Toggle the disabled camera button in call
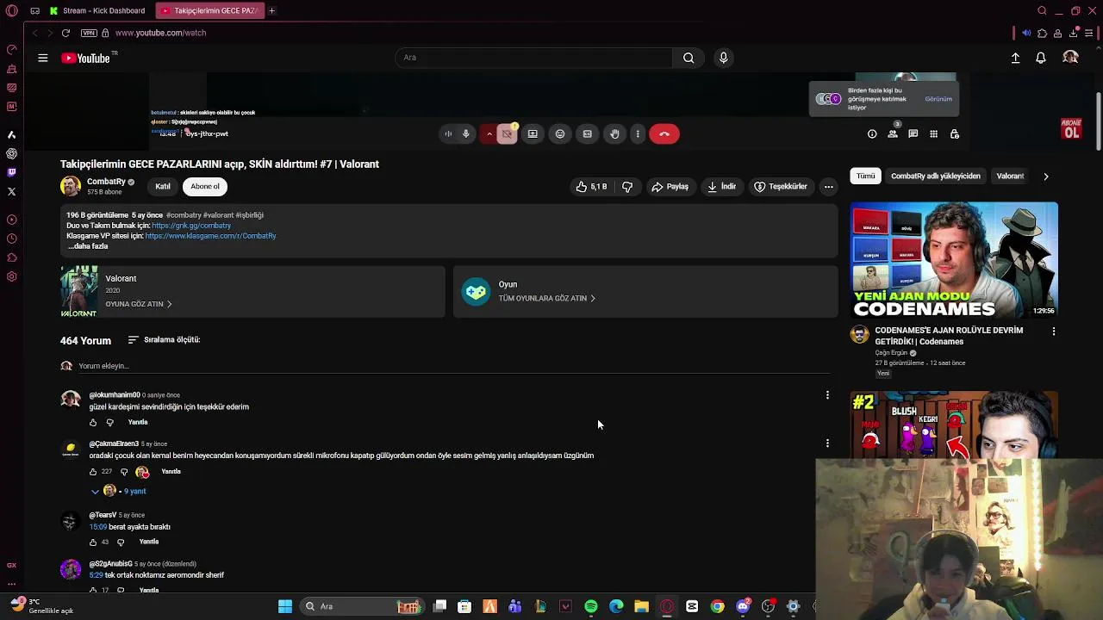 (x=507, y=133)
